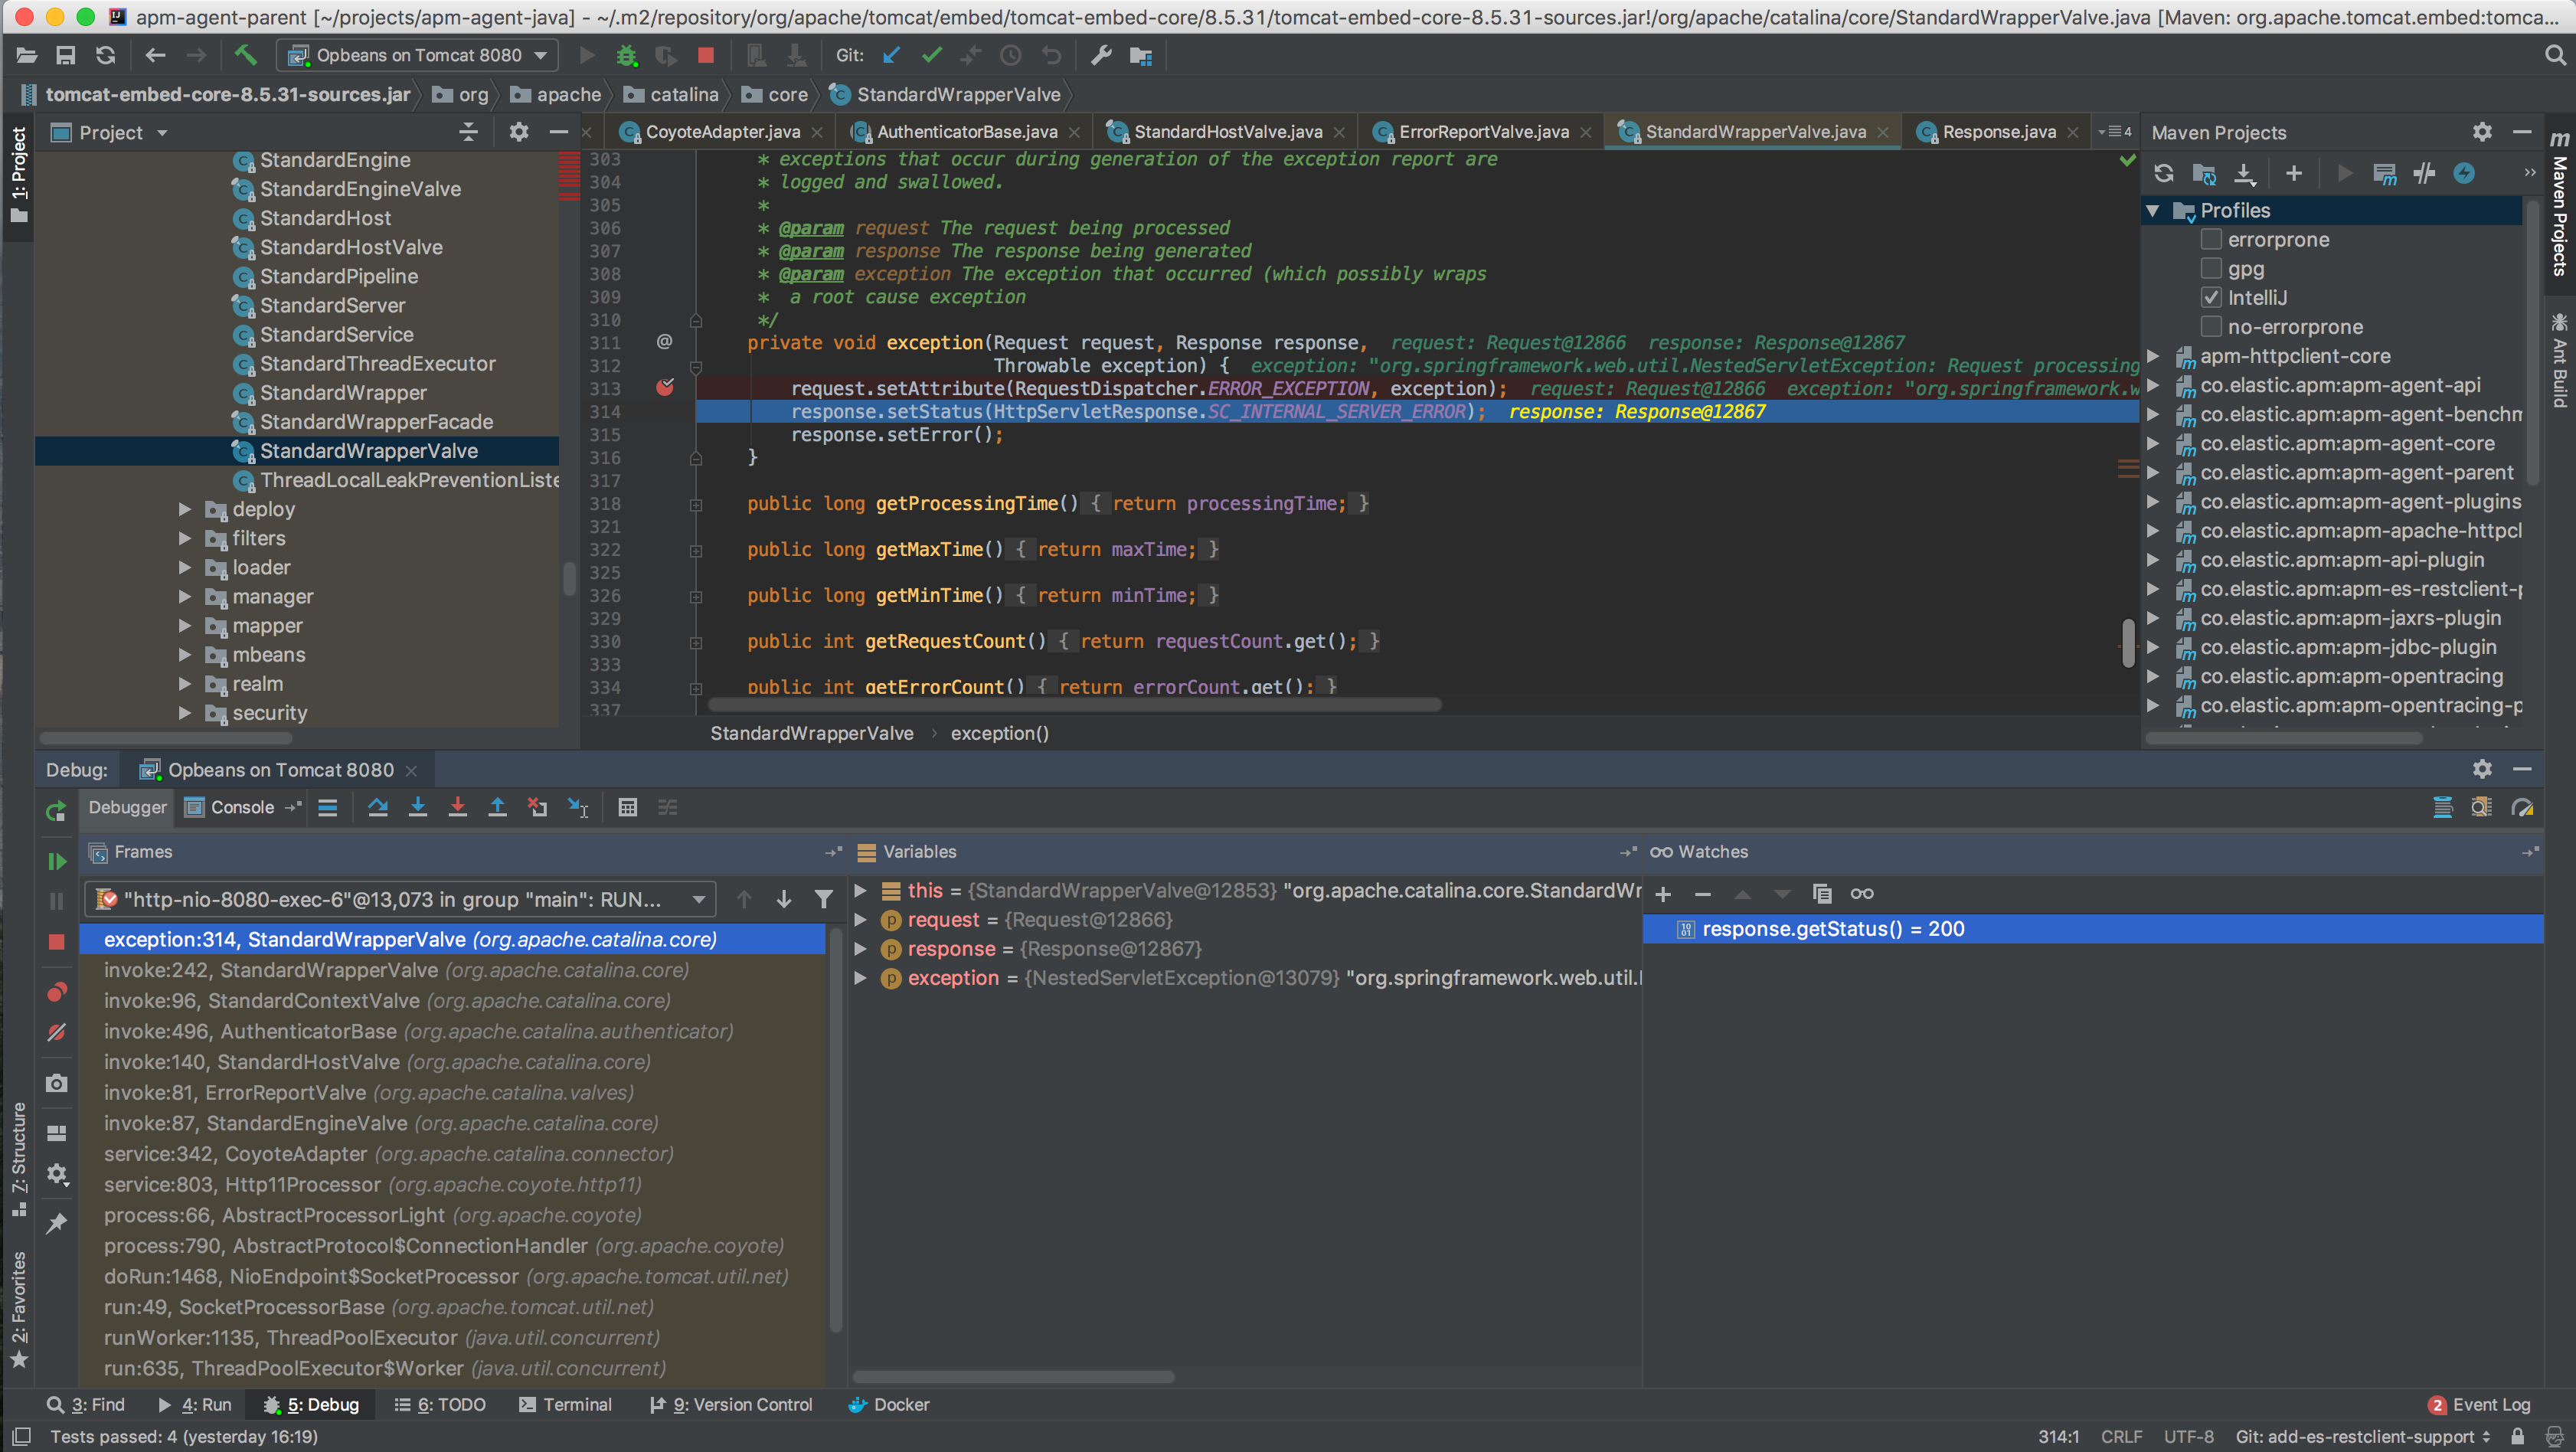This screenshot has width=2576, height=1452.
Task: Expand the deploy package folder
Action: [184, 509]
